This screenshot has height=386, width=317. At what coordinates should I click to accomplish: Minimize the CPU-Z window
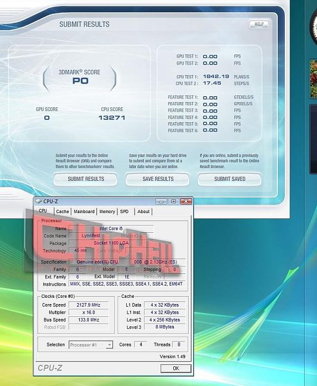(161, 201)
